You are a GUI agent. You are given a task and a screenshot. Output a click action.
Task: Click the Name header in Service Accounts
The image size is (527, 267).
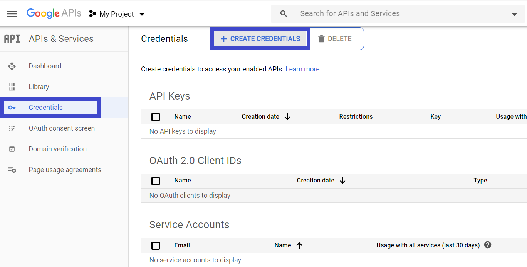coord(283,245)
